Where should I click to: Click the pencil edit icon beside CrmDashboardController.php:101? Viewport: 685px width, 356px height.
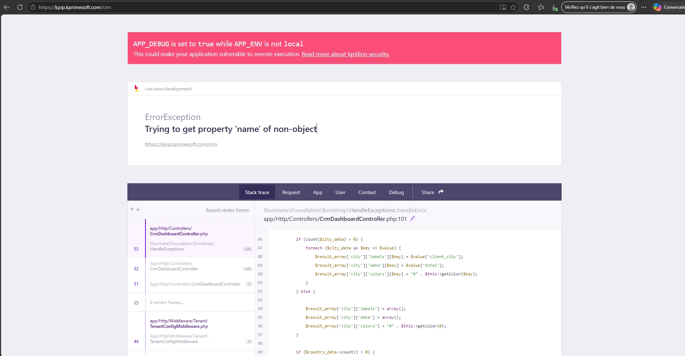pyautogui.click(x=412, y=219)
